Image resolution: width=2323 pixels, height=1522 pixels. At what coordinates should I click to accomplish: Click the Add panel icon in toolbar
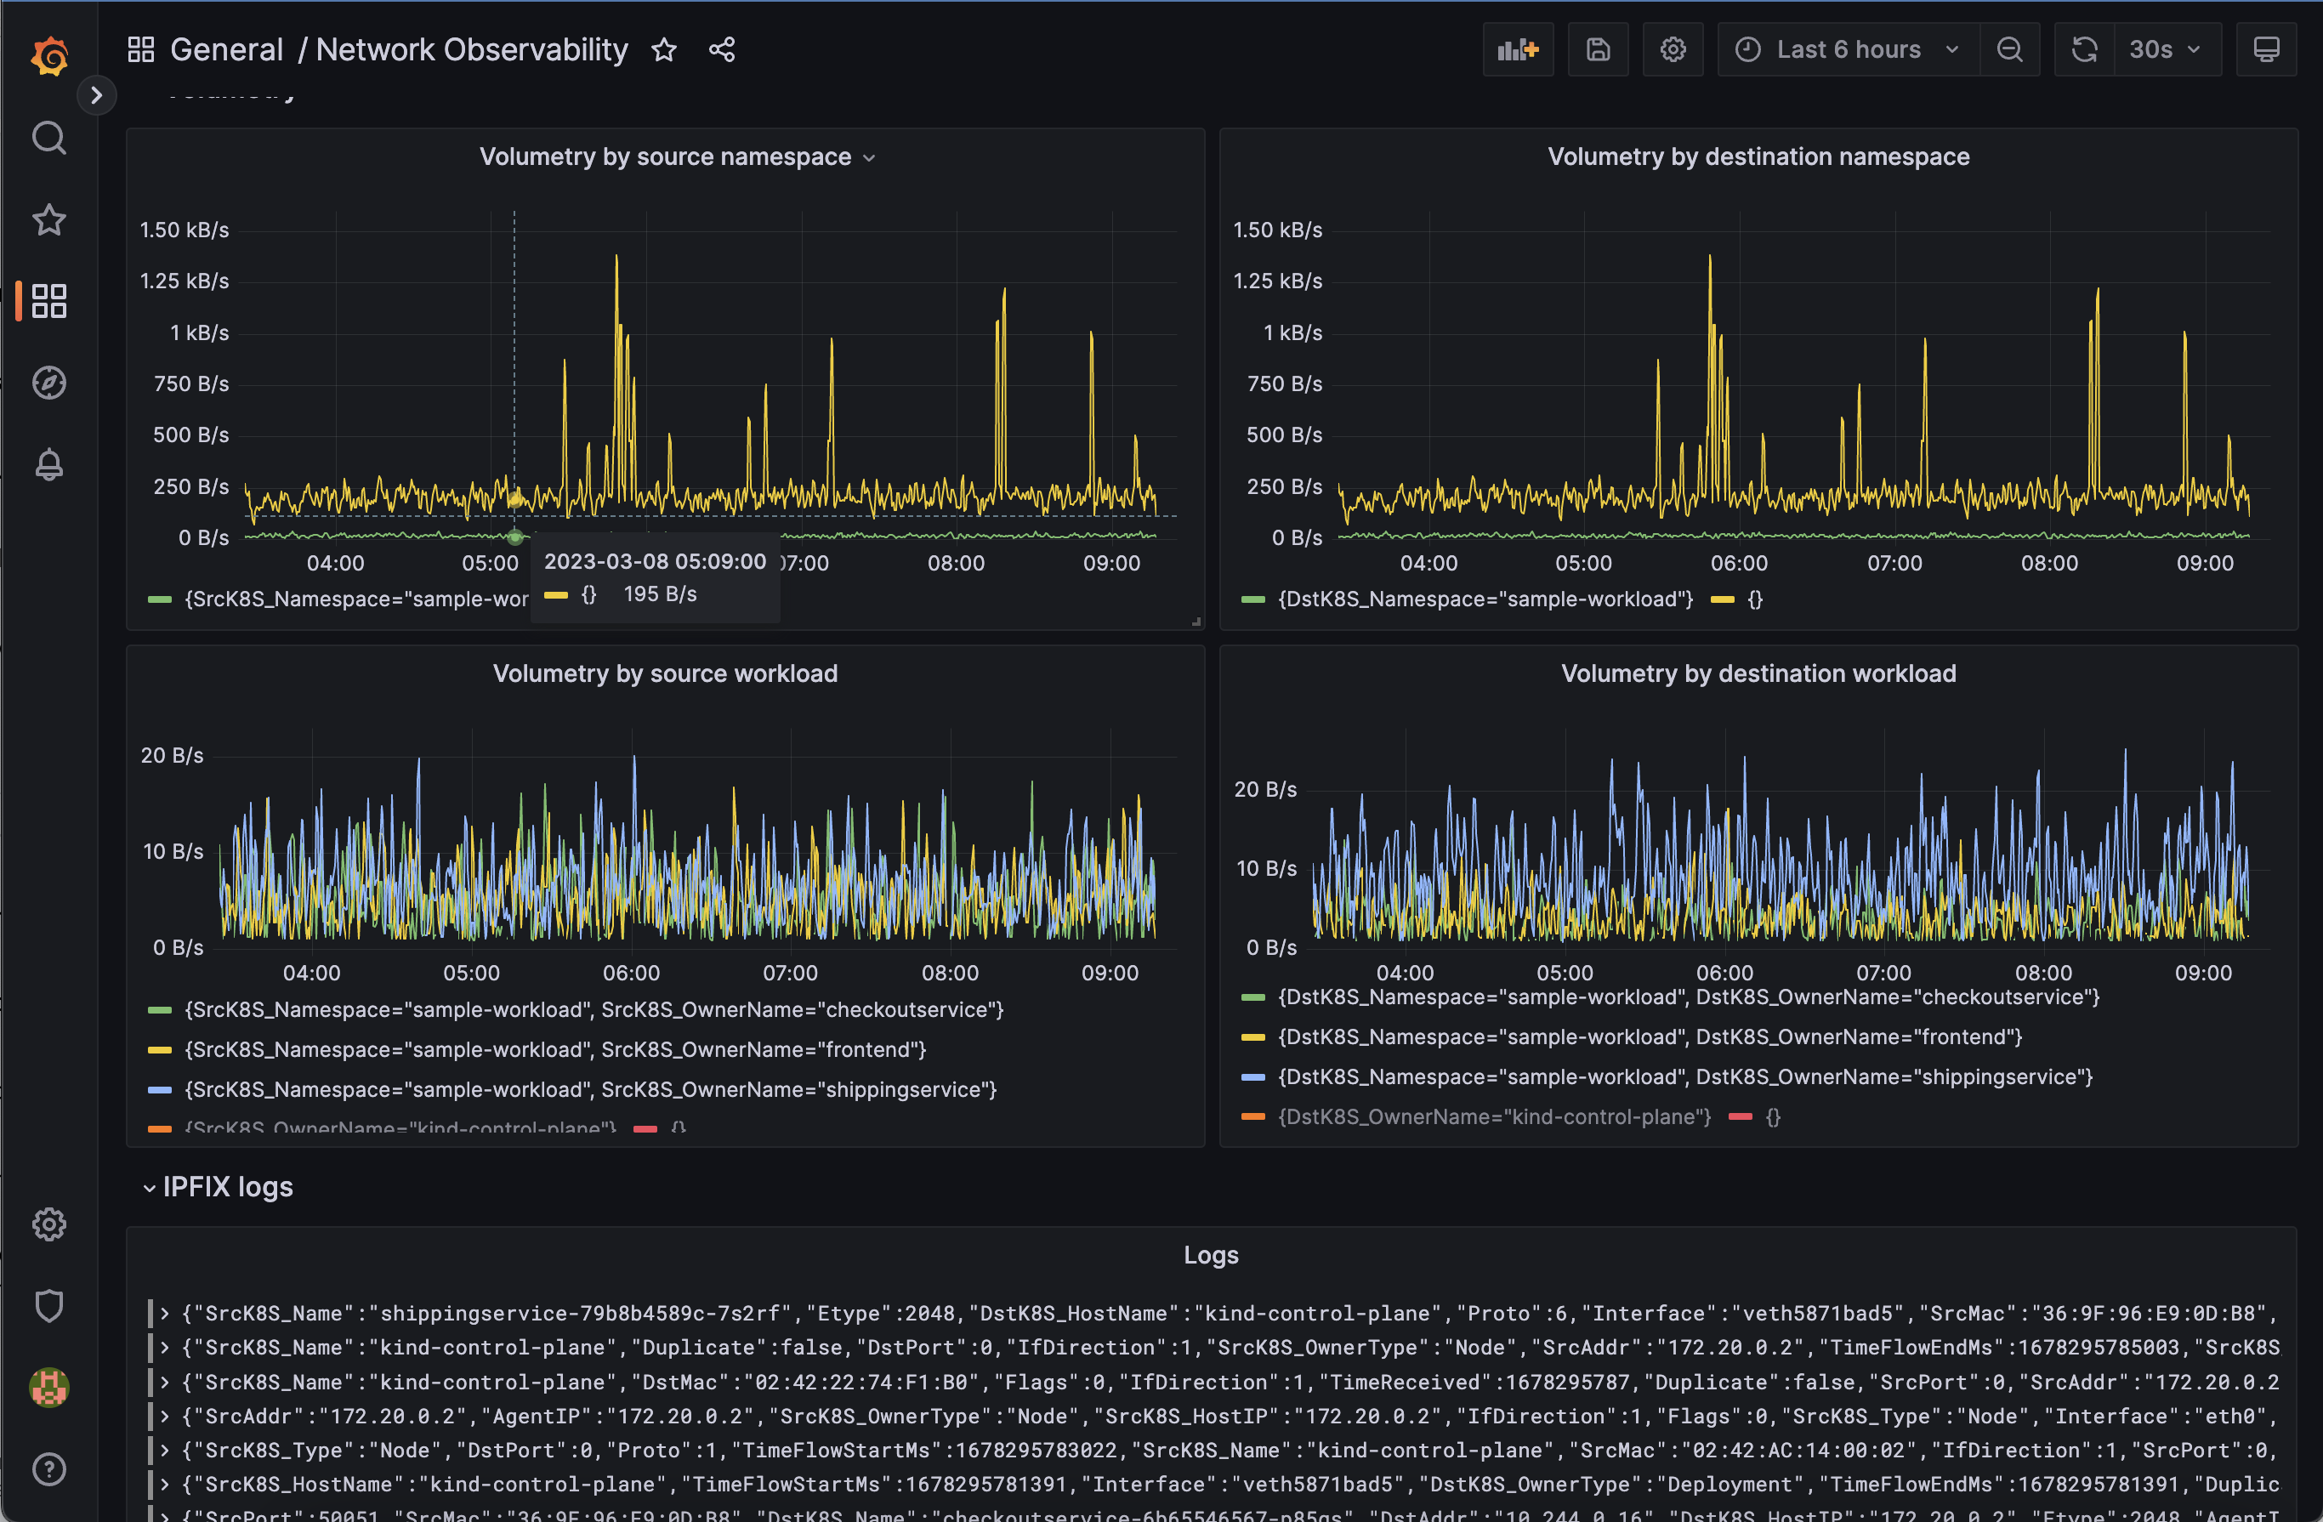pyautogui.click(x=1518, y=48)
